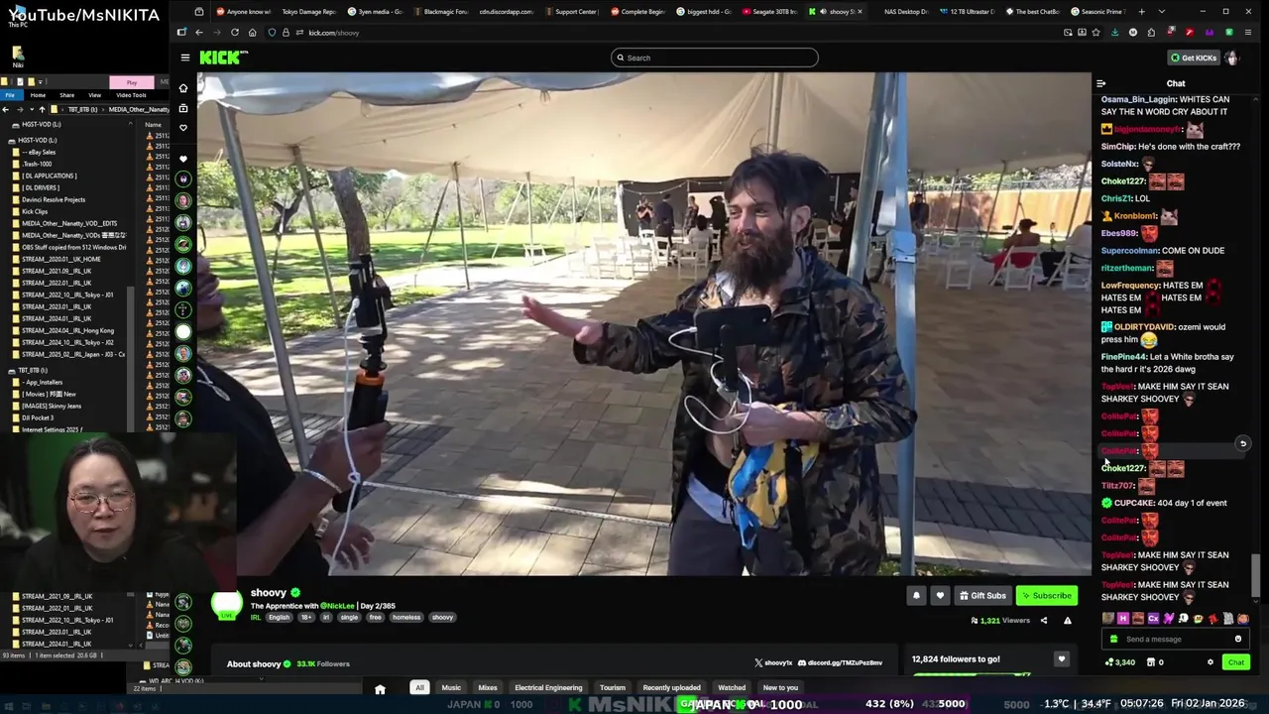The image size is (1269, 714).
Task: Select the Electrical Engineering filter chip
Action: pos(548,687)
